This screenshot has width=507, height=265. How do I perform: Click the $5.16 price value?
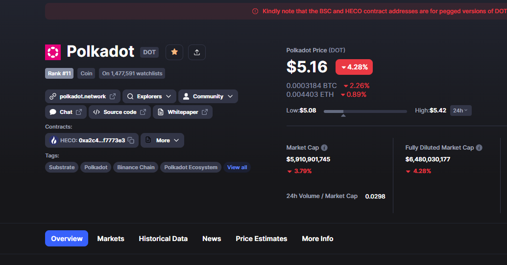coord(307,67)
